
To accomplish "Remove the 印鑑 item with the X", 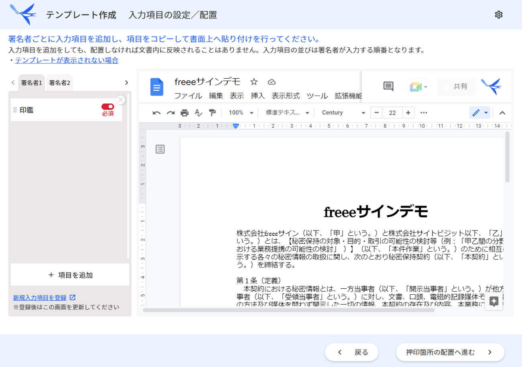I will point(120,100).
